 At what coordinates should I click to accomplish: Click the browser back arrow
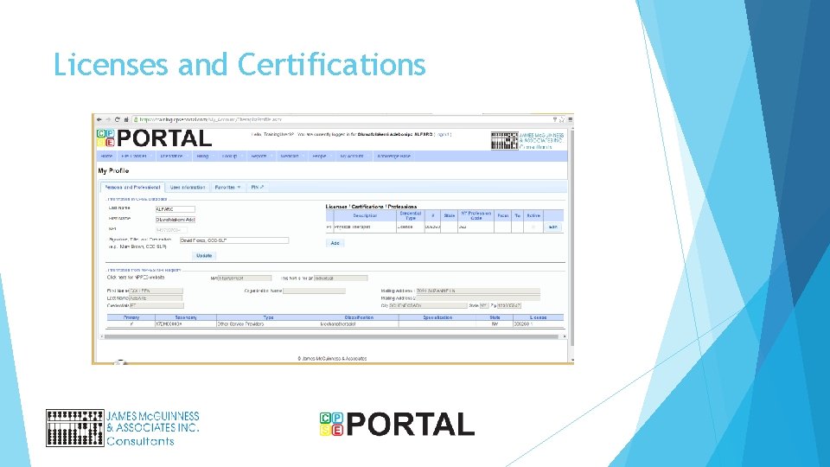coord(99,119)
